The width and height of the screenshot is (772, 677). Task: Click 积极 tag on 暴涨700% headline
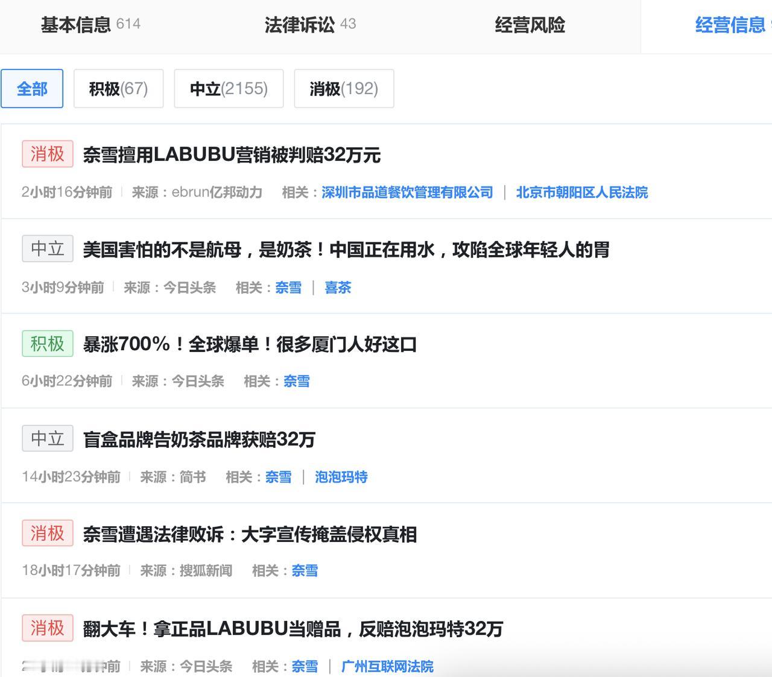pos(48,344)
